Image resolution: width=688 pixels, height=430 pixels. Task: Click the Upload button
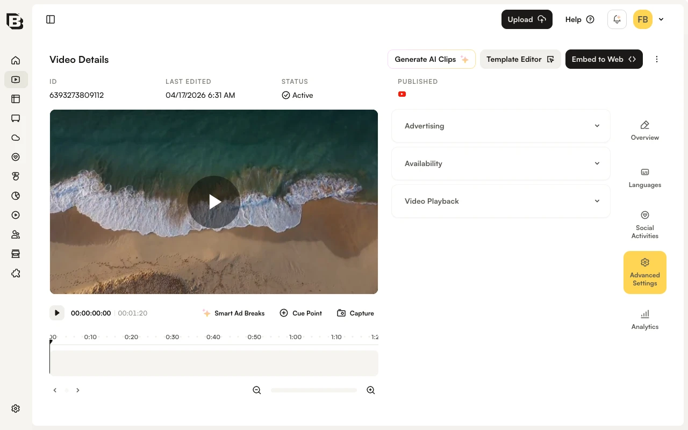point(527,19)
